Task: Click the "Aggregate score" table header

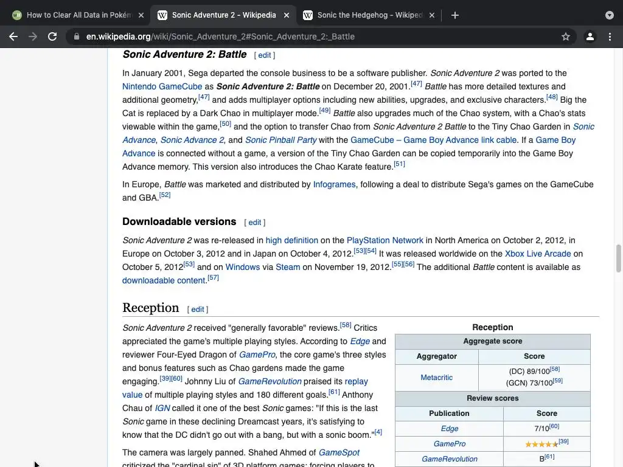Action: coord(493,341)
